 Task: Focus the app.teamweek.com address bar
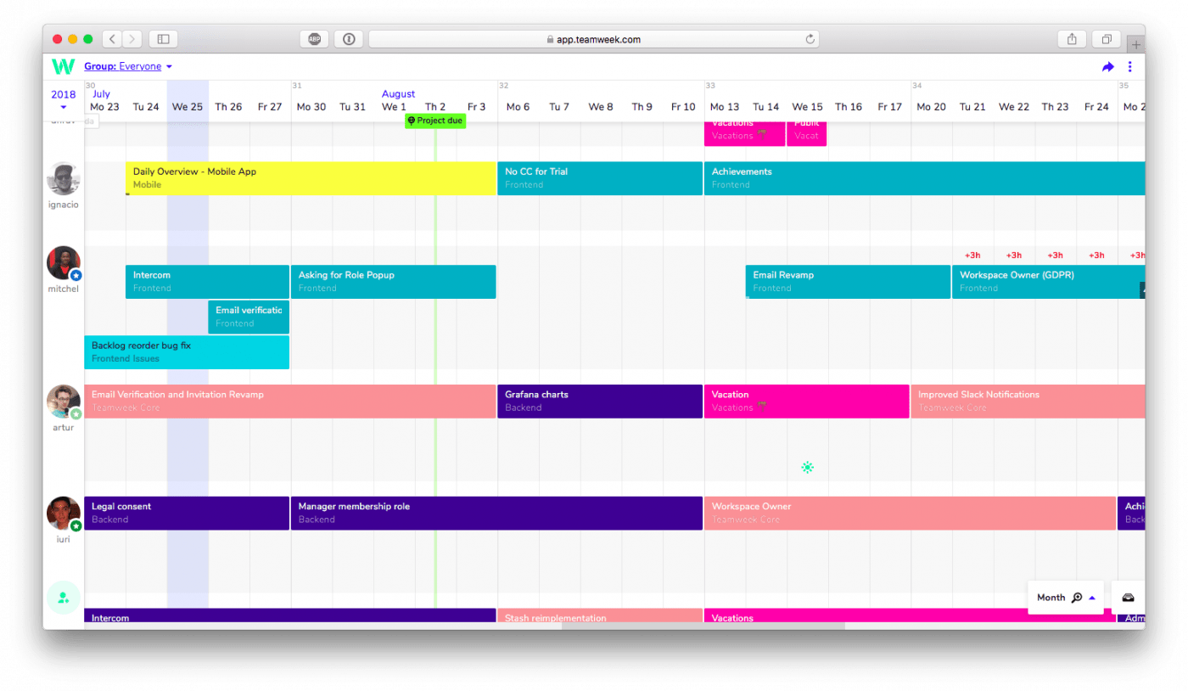(594, 39)
